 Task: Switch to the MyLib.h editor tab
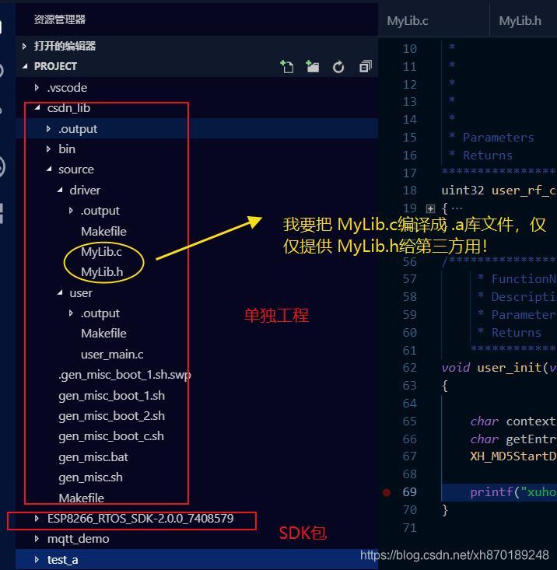[x=520, y=21]
